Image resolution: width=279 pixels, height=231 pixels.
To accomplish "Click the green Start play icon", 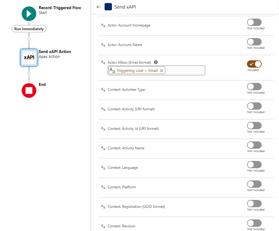I will tap(29, 14).
